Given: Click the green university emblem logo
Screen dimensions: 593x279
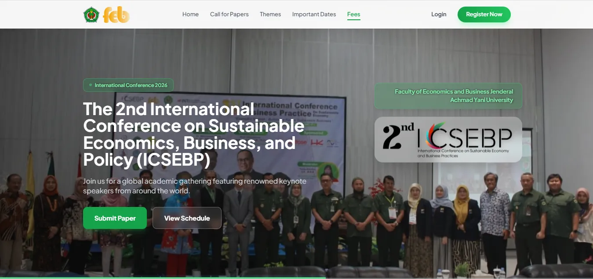Looking at the screenshot, I should click(91, 14).
